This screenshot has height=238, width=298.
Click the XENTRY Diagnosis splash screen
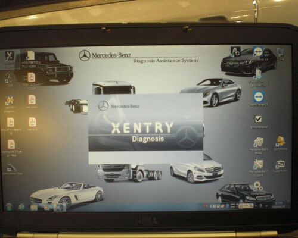146,129
